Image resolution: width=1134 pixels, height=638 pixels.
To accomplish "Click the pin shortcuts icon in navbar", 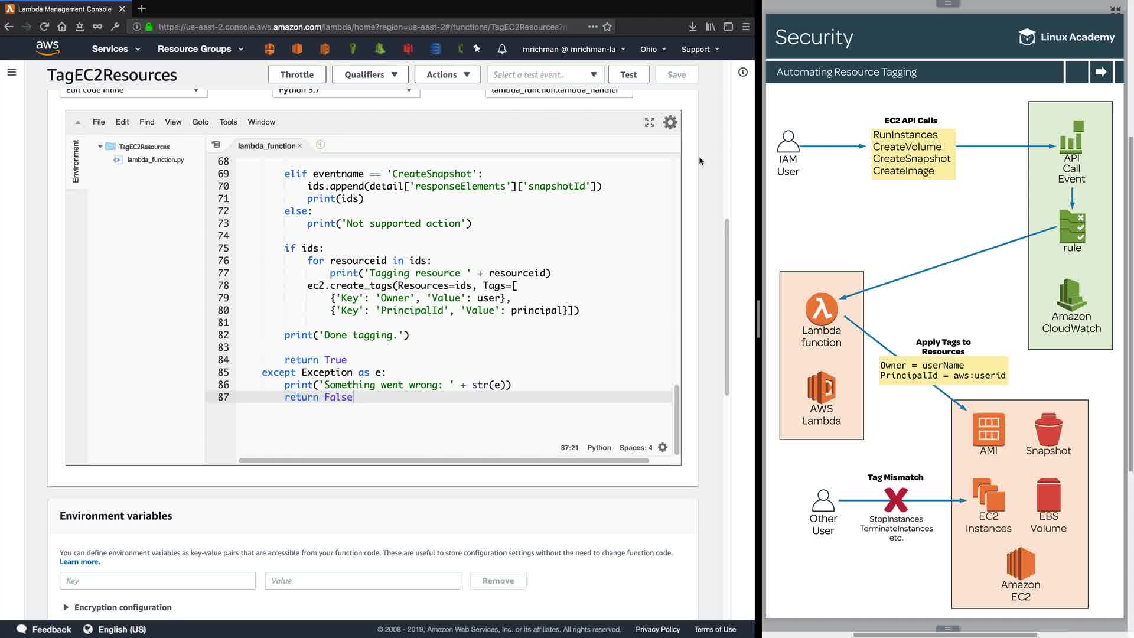I will click(477, 49).
